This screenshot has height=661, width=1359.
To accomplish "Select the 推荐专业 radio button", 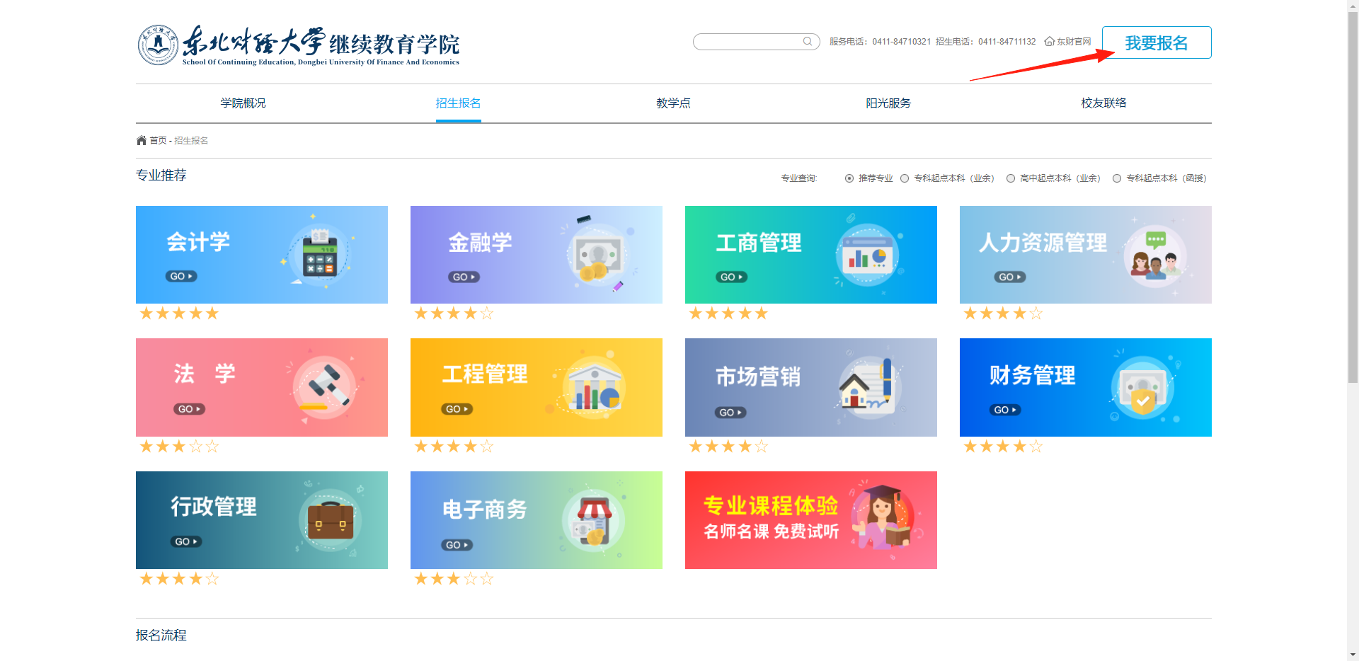I will [x=849, y=178].
